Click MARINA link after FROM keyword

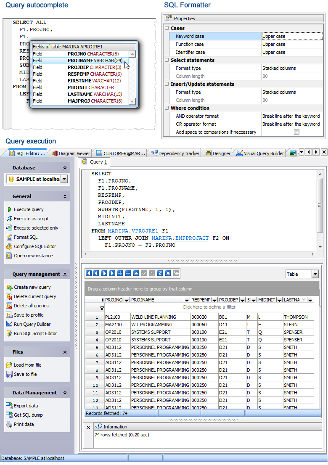(118, 231)
